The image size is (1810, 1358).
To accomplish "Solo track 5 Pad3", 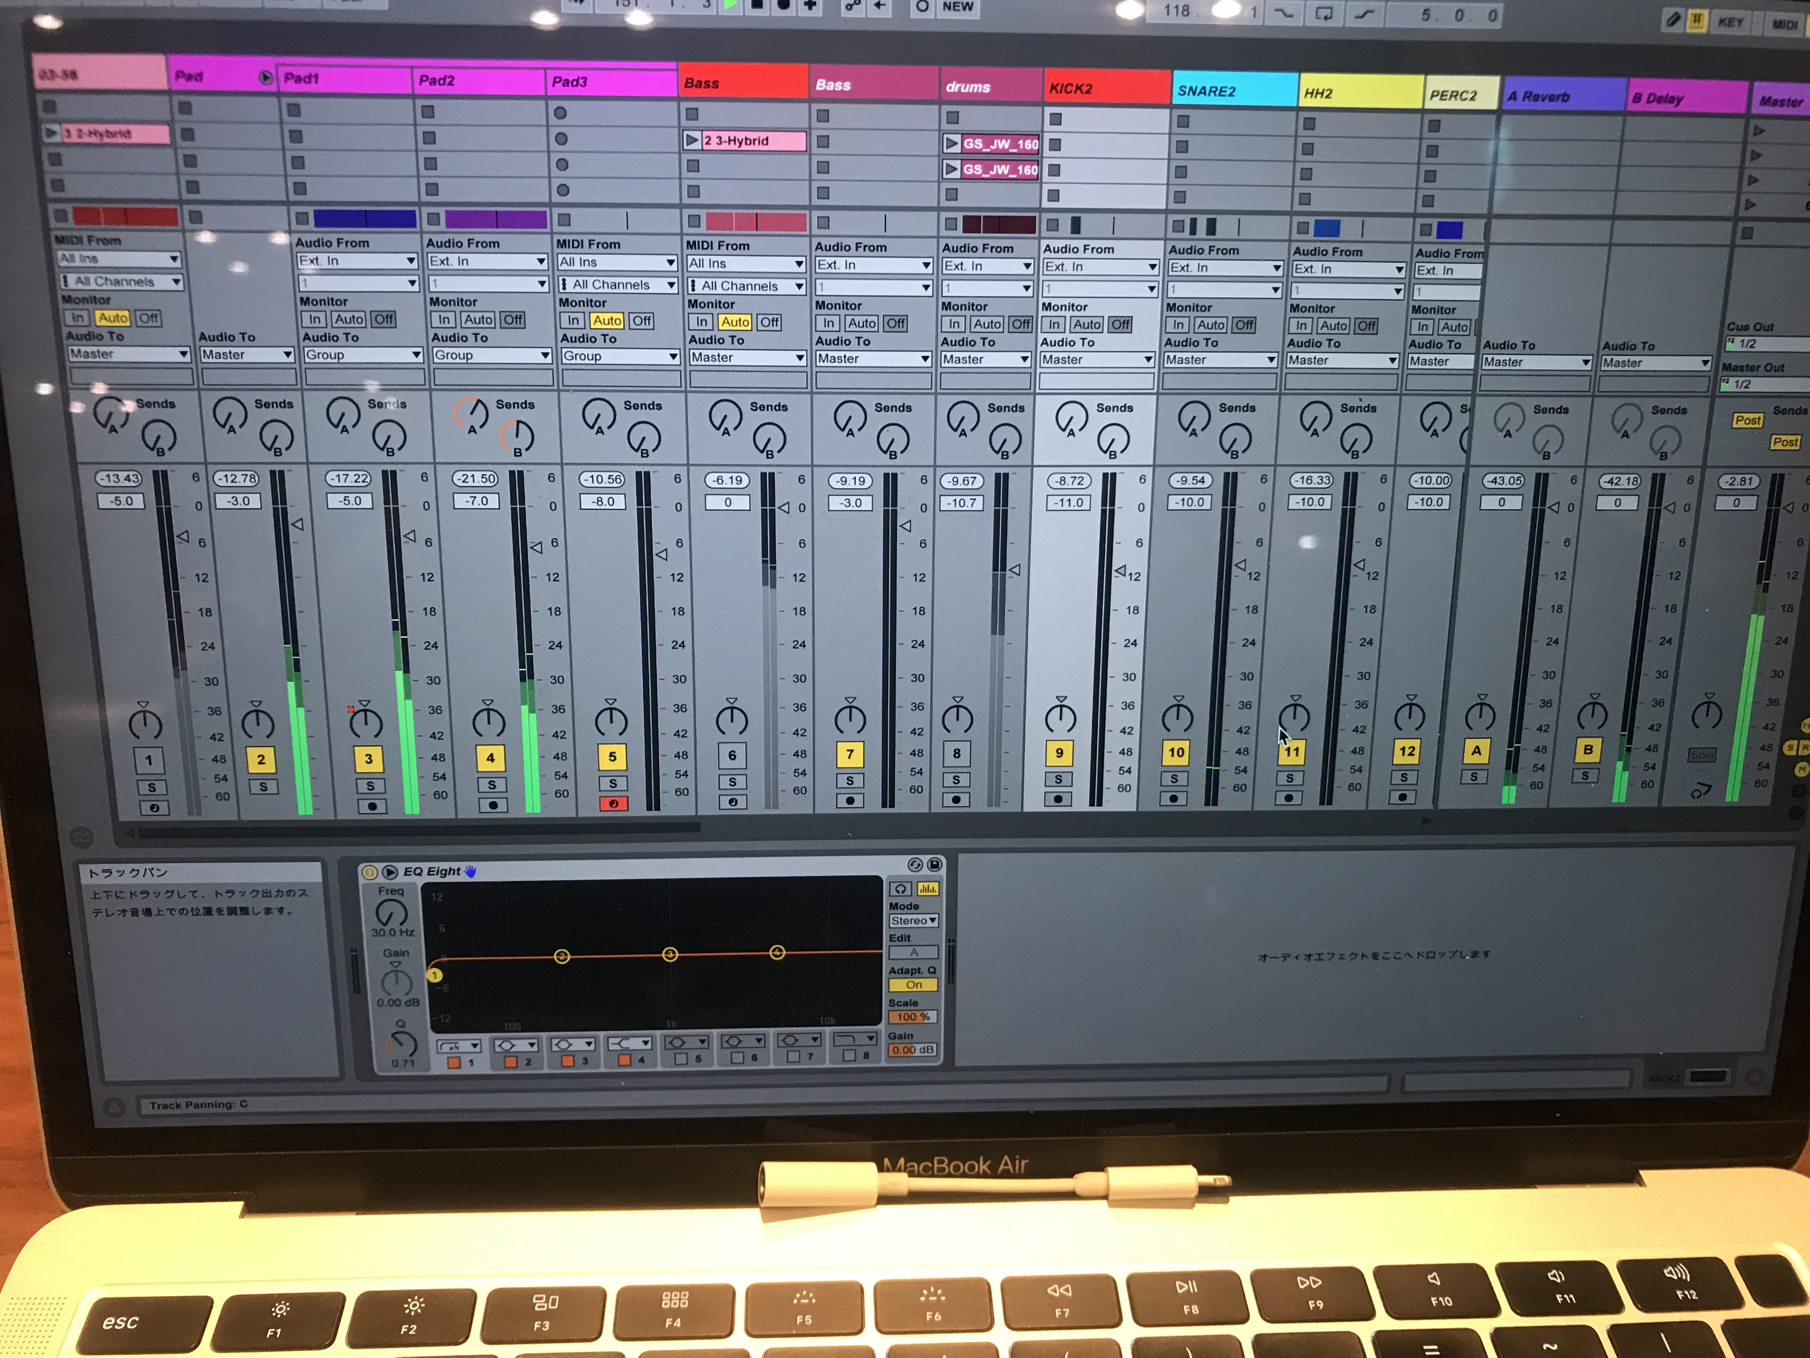I will (x=613, y=783).
